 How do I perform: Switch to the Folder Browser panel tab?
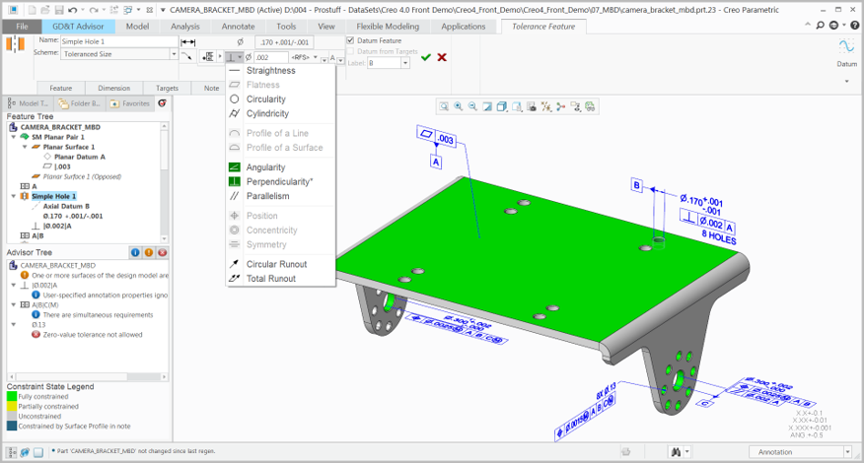pos(79,103)
